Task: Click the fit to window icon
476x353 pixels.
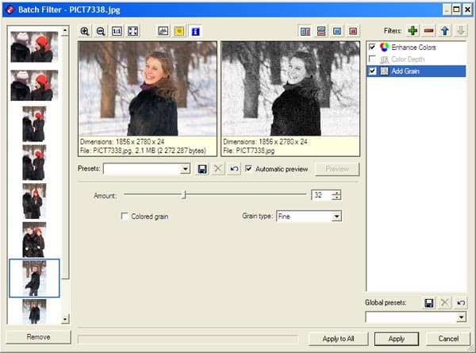Action: pos(133,31)
